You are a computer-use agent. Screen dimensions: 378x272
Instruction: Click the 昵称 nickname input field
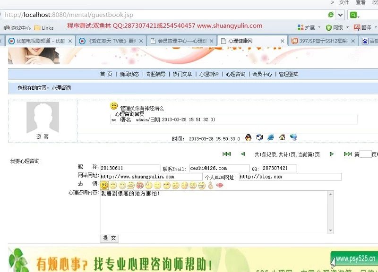(x=130, y=168)
